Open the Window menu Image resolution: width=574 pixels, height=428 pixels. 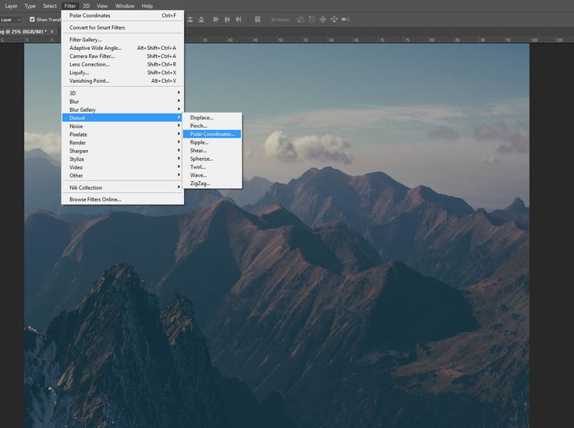125,5
